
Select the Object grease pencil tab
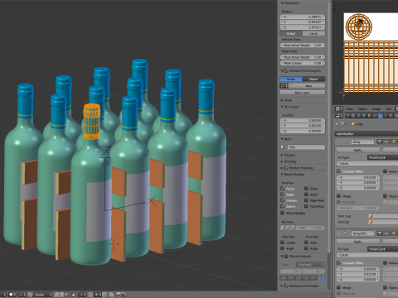coord(313,79)
